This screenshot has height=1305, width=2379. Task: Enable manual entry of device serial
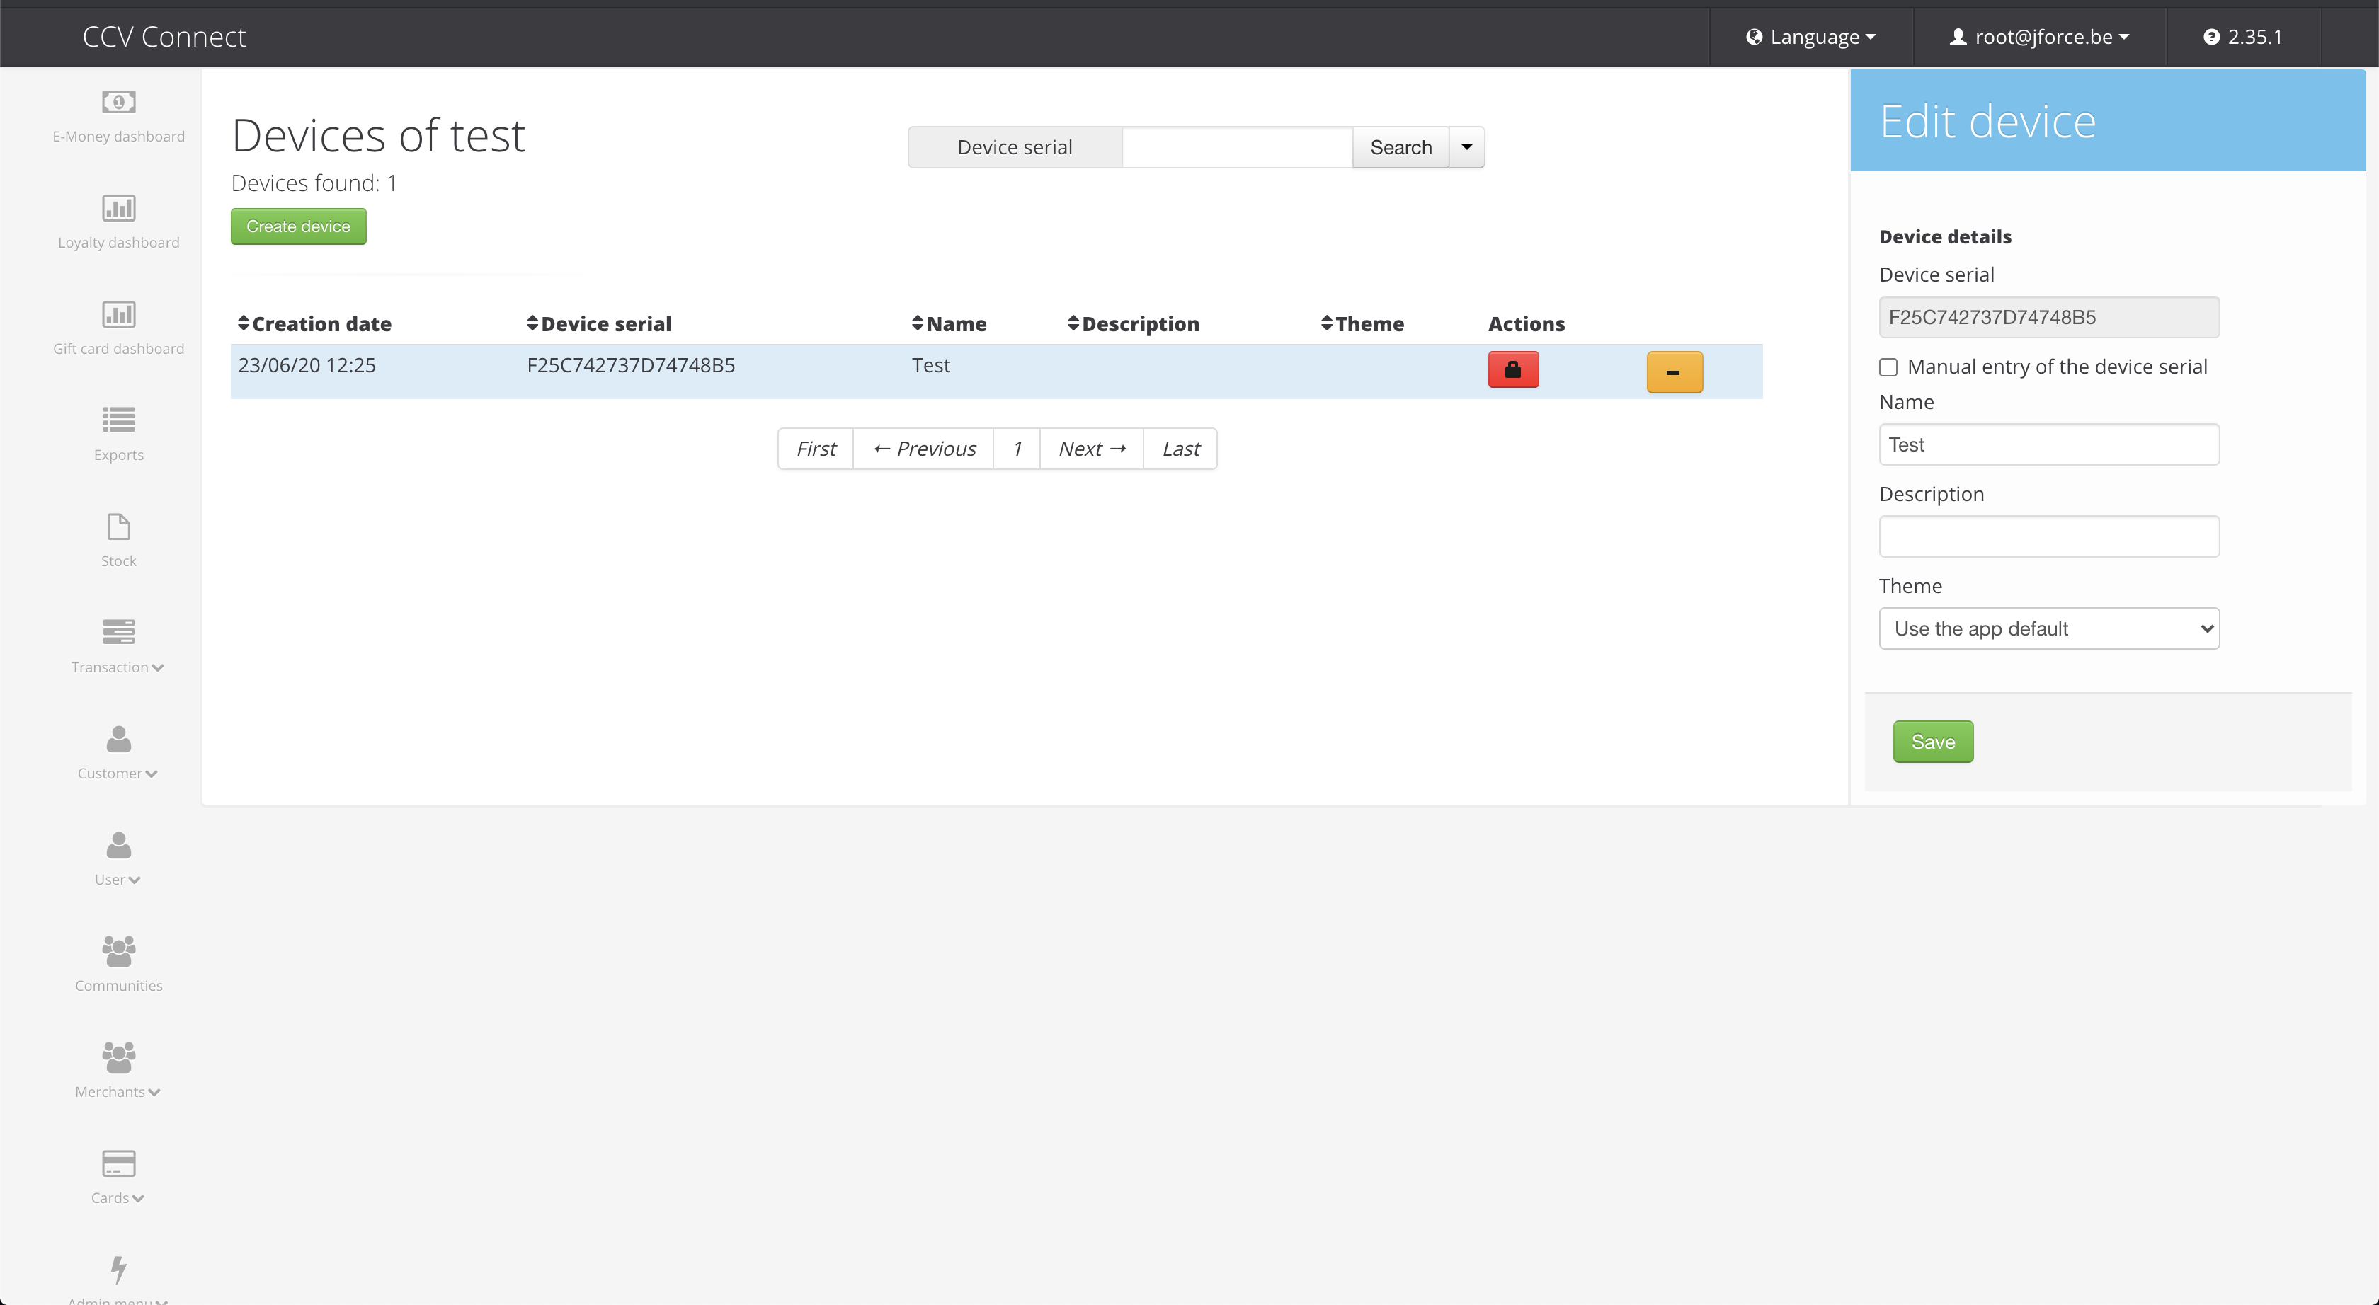coord(1888,367)
